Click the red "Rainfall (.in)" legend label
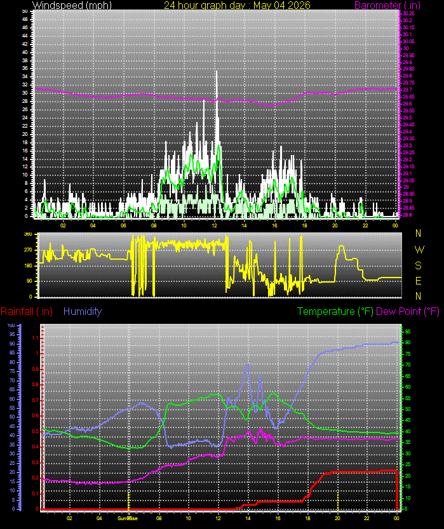 27,311
